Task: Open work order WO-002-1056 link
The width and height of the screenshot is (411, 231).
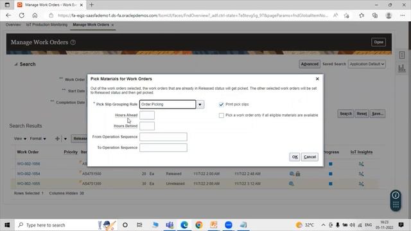Action: (x=28, y=164)
